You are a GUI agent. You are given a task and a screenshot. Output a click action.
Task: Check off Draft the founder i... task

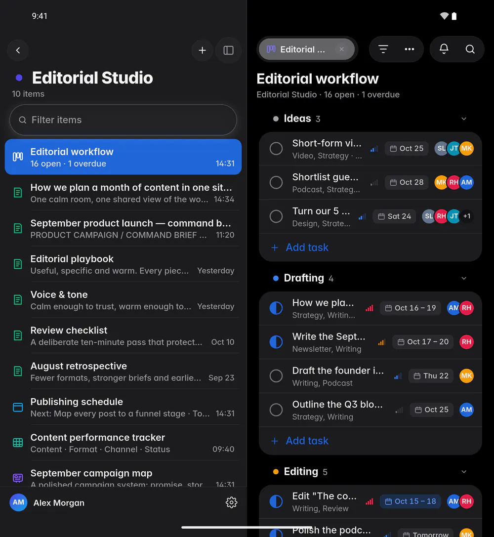click(x=276, y=376)
